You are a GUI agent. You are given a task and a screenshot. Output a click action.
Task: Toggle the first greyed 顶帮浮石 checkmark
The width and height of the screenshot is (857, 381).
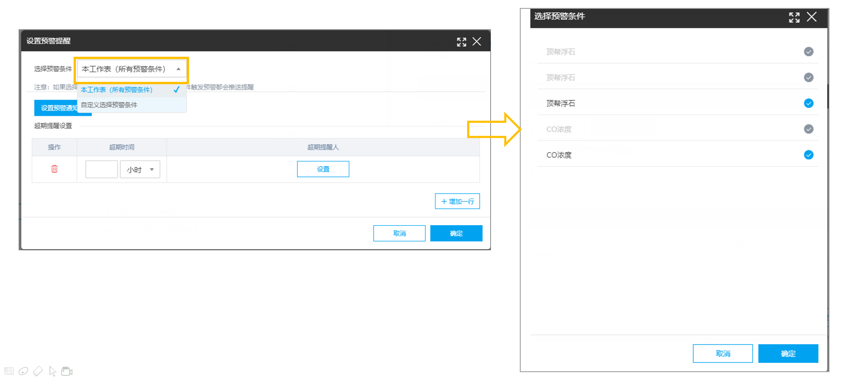[809, 52]
